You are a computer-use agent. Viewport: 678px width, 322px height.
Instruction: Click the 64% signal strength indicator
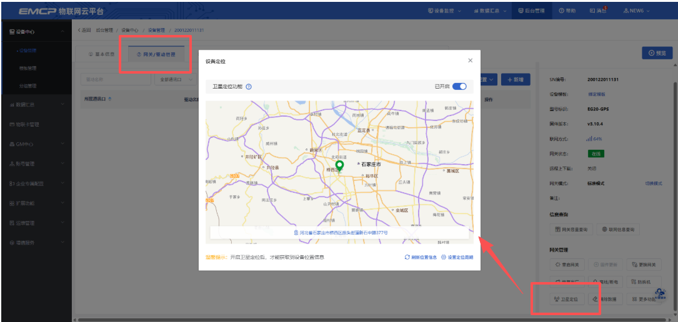pyautogui.click(x=594, y=139)
